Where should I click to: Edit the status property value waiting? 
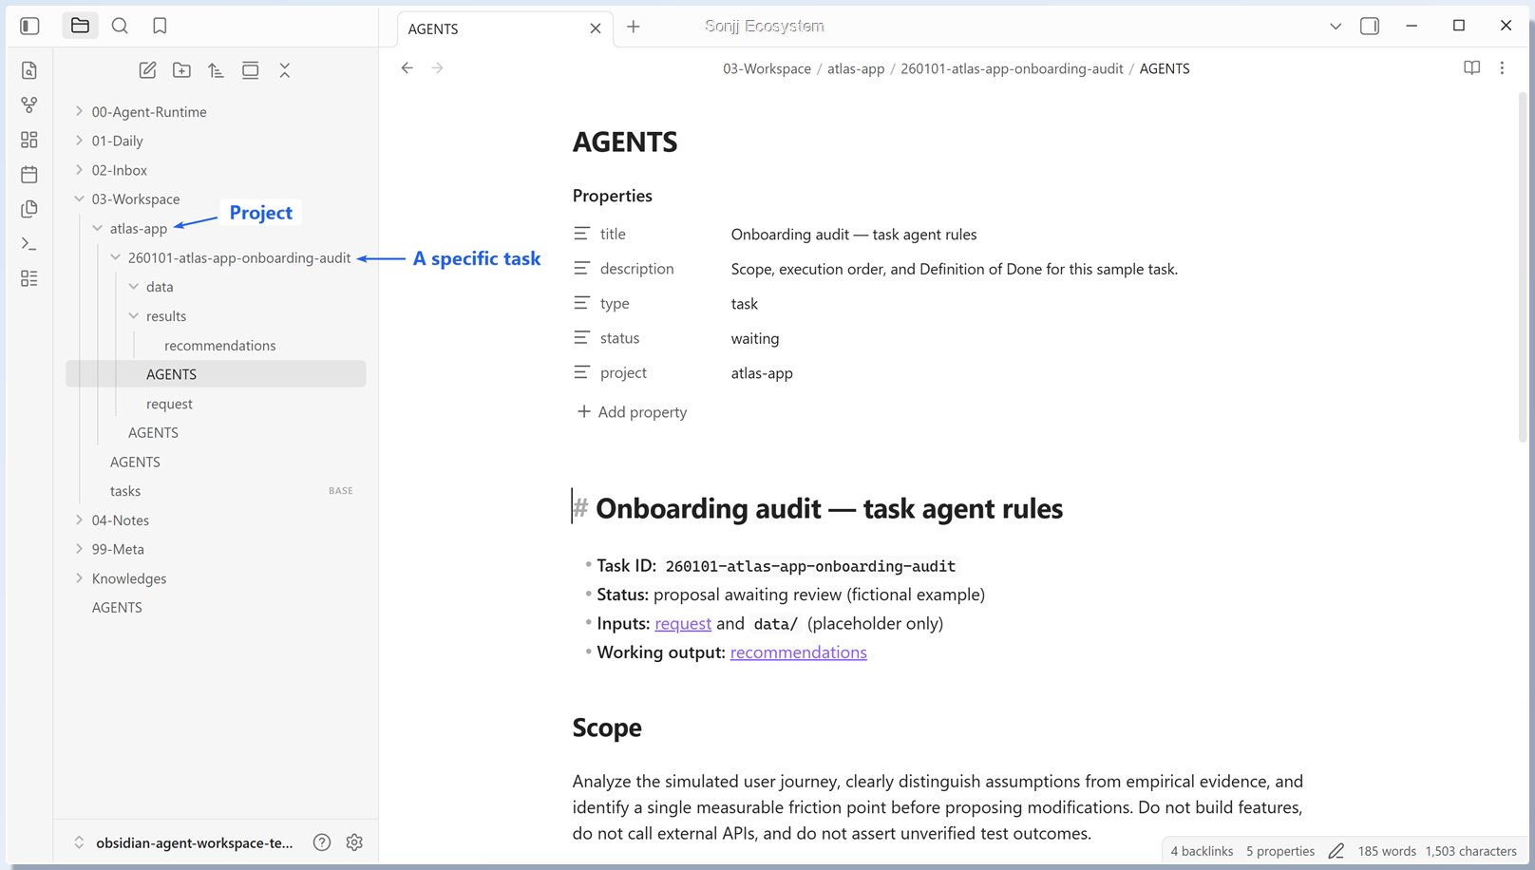pyautogui.click(x=755, y=338)
